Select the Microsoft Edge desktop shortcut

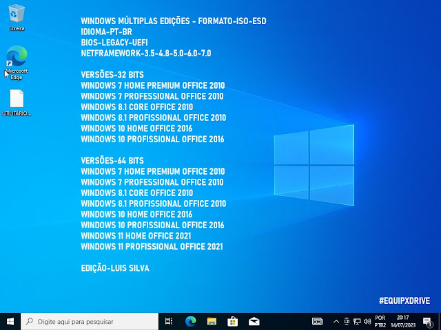pyautogui.click(x=17, y=63)
